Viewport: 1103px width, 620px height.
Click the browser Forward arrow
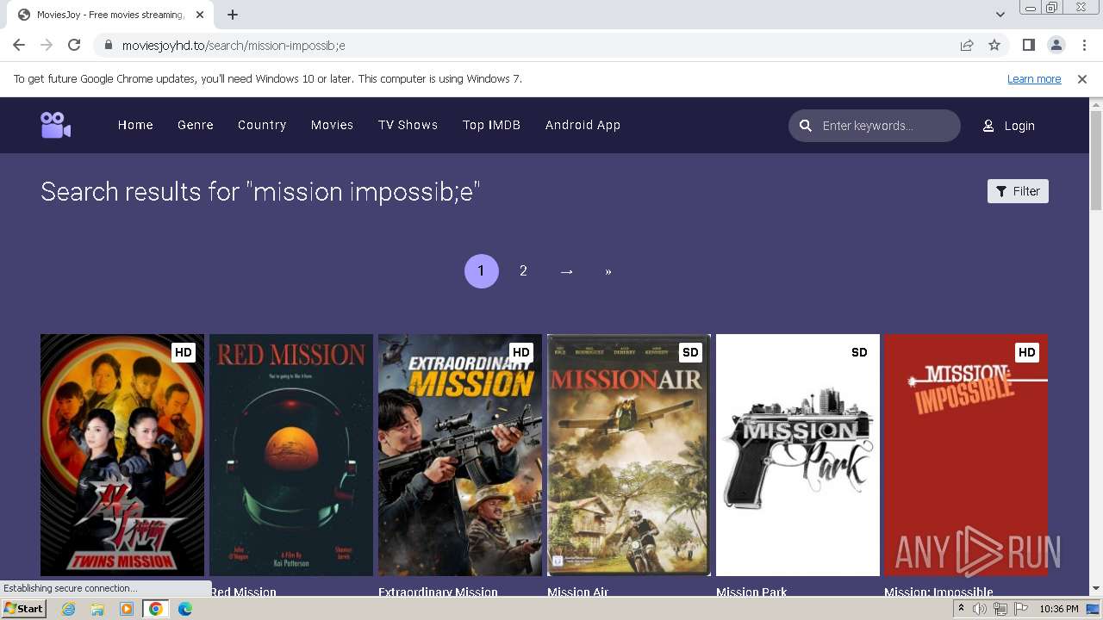click(x=47, y=45)
